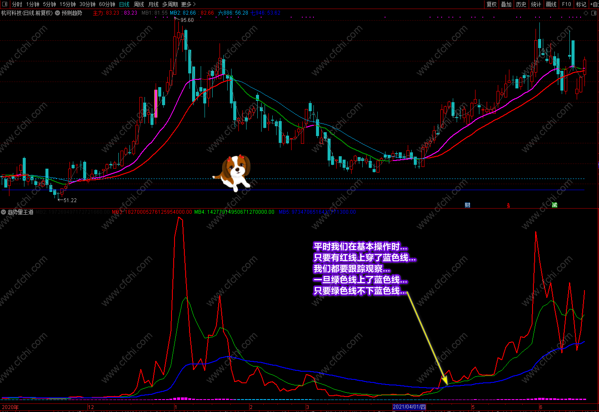Click the 2020年 label on time axis

(10, 407)
